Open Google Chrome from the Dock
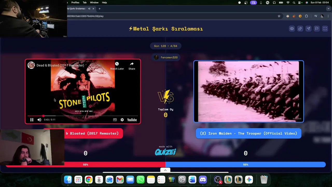 pyautogui.click(x=89, y=179)
